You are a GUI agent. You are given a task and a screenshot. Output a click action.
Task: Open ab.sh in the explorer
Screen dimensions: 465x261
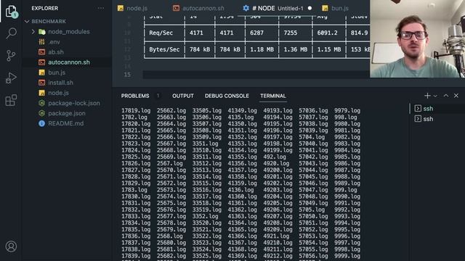tap(56, 52)
